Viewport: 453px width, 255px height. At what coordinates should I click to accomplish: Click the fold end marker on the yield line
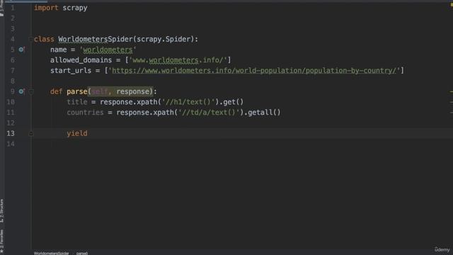(x=31, y=134)
